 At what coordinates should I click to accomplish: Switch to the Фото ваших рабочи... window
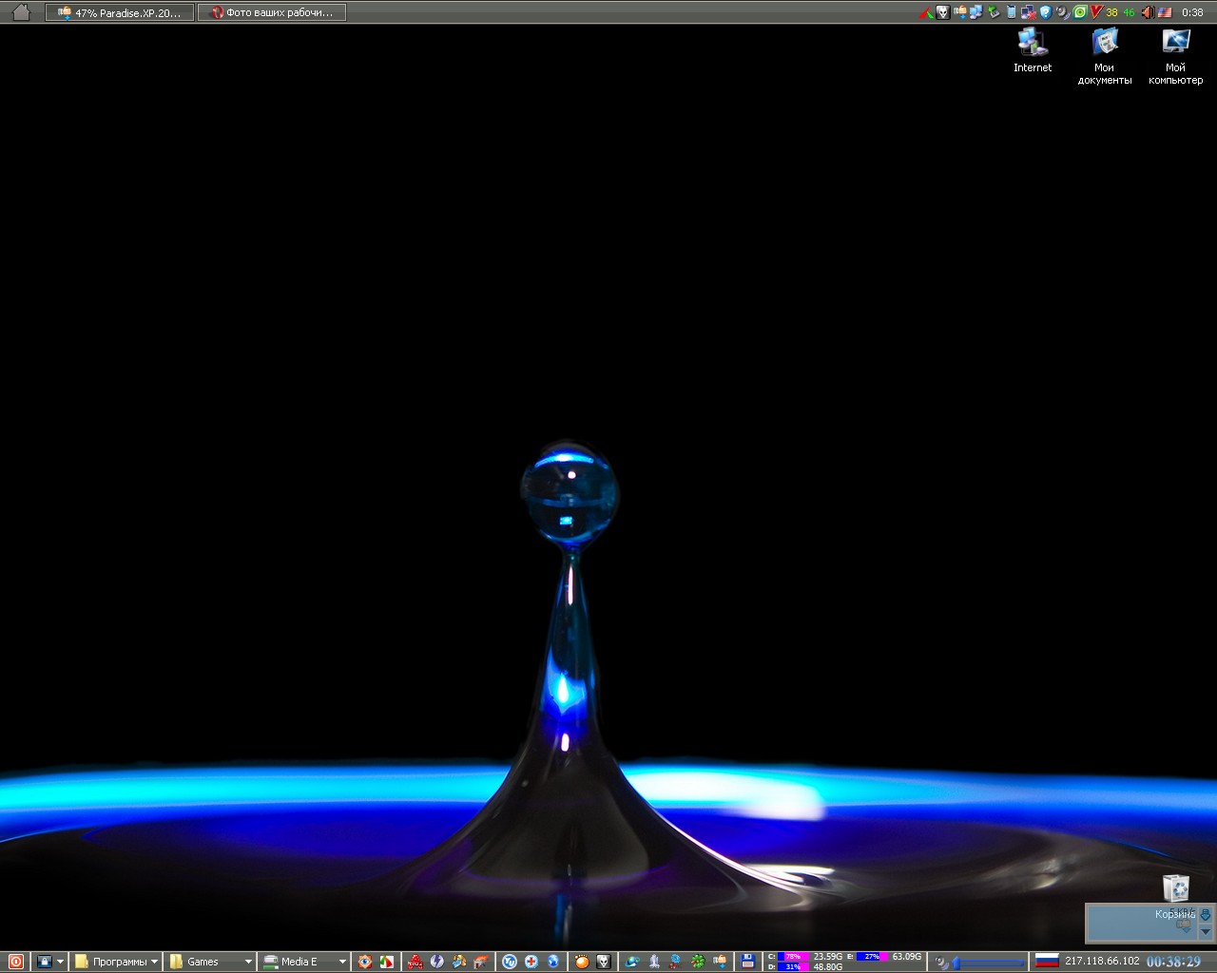click(272, 12)
